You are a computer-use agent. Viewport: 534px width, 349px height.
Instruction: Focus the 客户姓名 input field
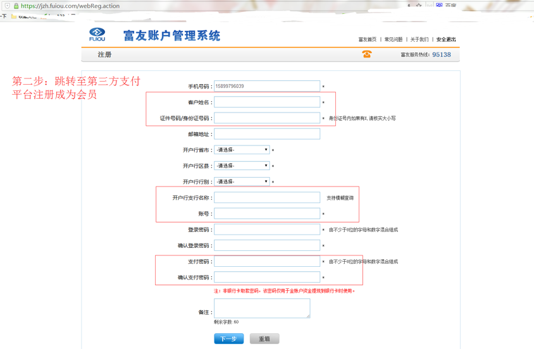click(x=267, y=102)
